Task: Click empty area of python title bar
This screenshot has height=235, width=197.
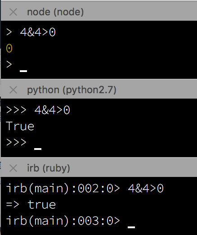Action: 156,90
